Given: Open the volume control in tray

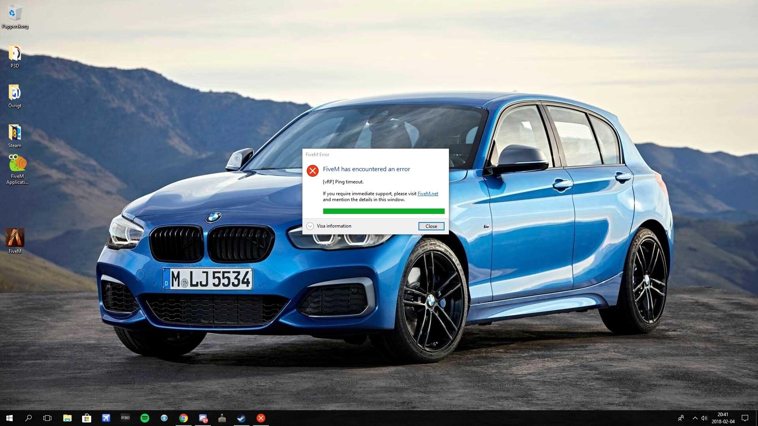Looking at the screenshot, I should [x=704, y=418].
